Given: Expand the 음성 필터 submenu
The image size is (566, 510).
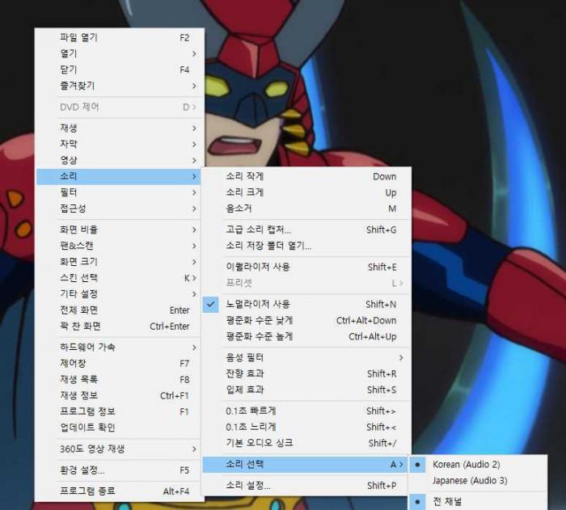Looking at the screenshot, I should (x=306, y=358).
